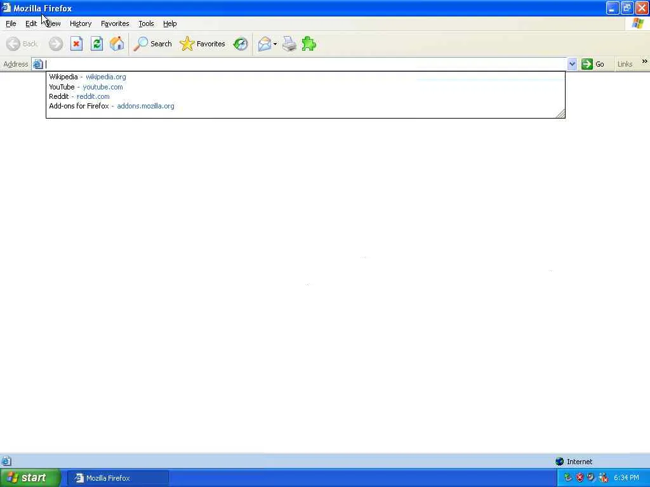Click Mozilla Firefox taskbar button

[118, 478]
